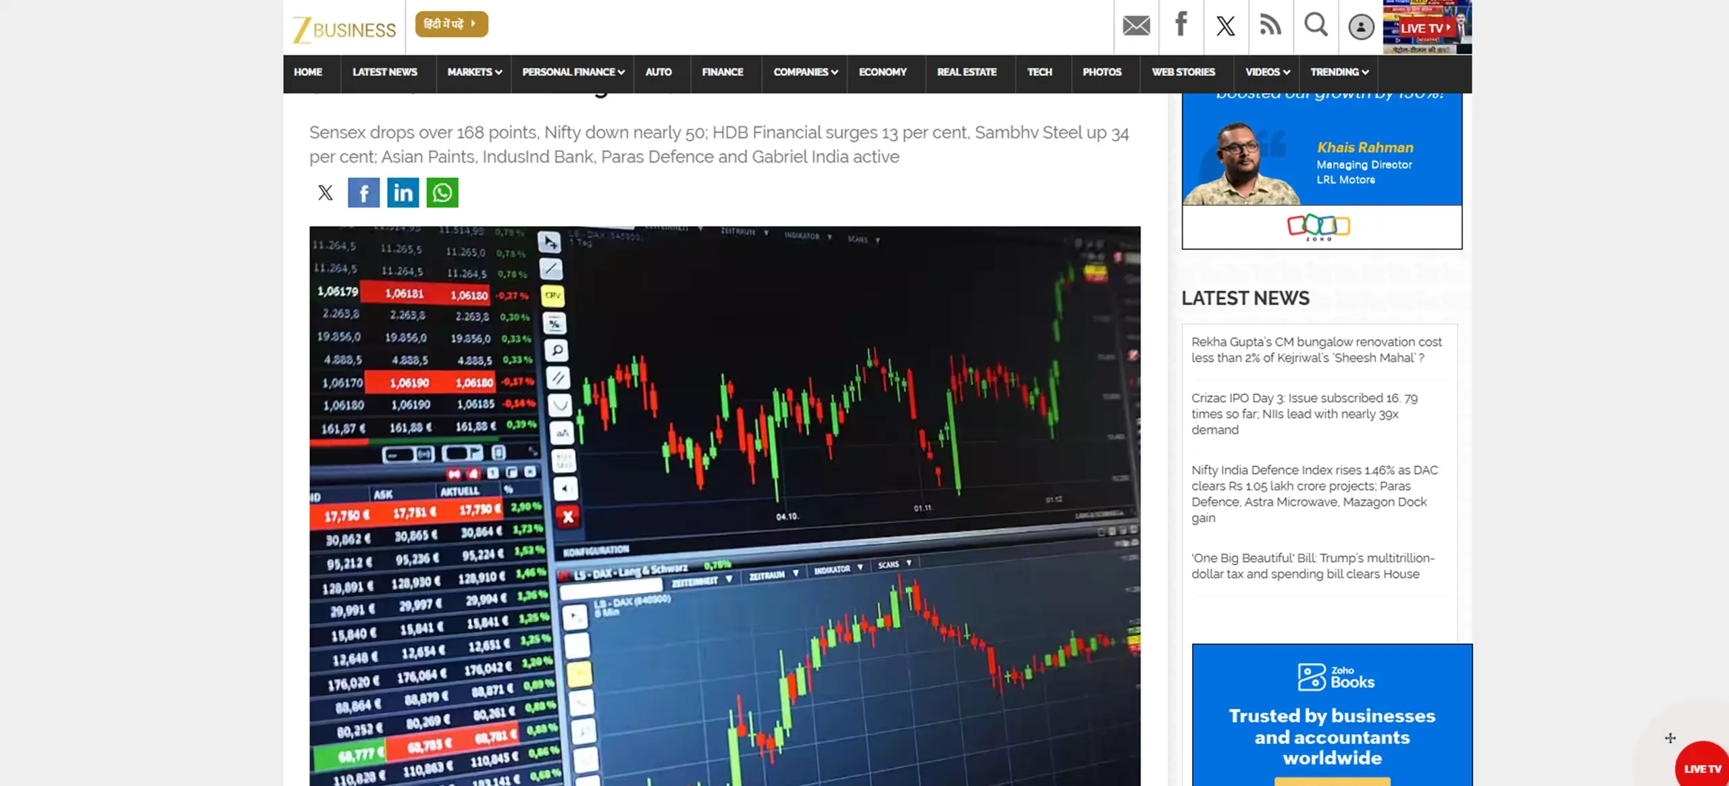Share article on Facebook blue button
Screen dimensions: 1729x786
363,193
